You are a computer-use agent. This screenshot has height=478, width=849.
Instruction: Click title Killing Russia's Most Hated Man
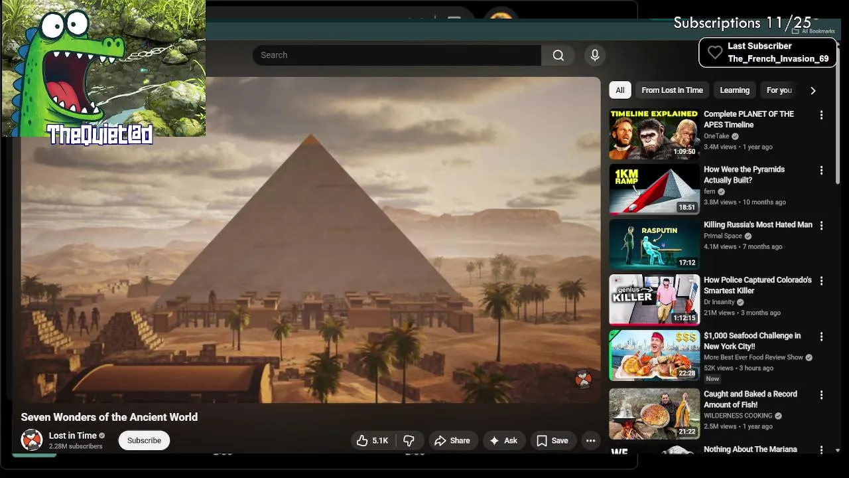point(758,225)
